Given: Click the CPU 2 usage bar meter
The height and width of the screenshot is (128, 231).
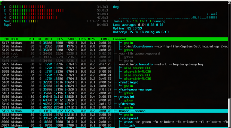Looking at the screenshot, I should pos(56,10).
